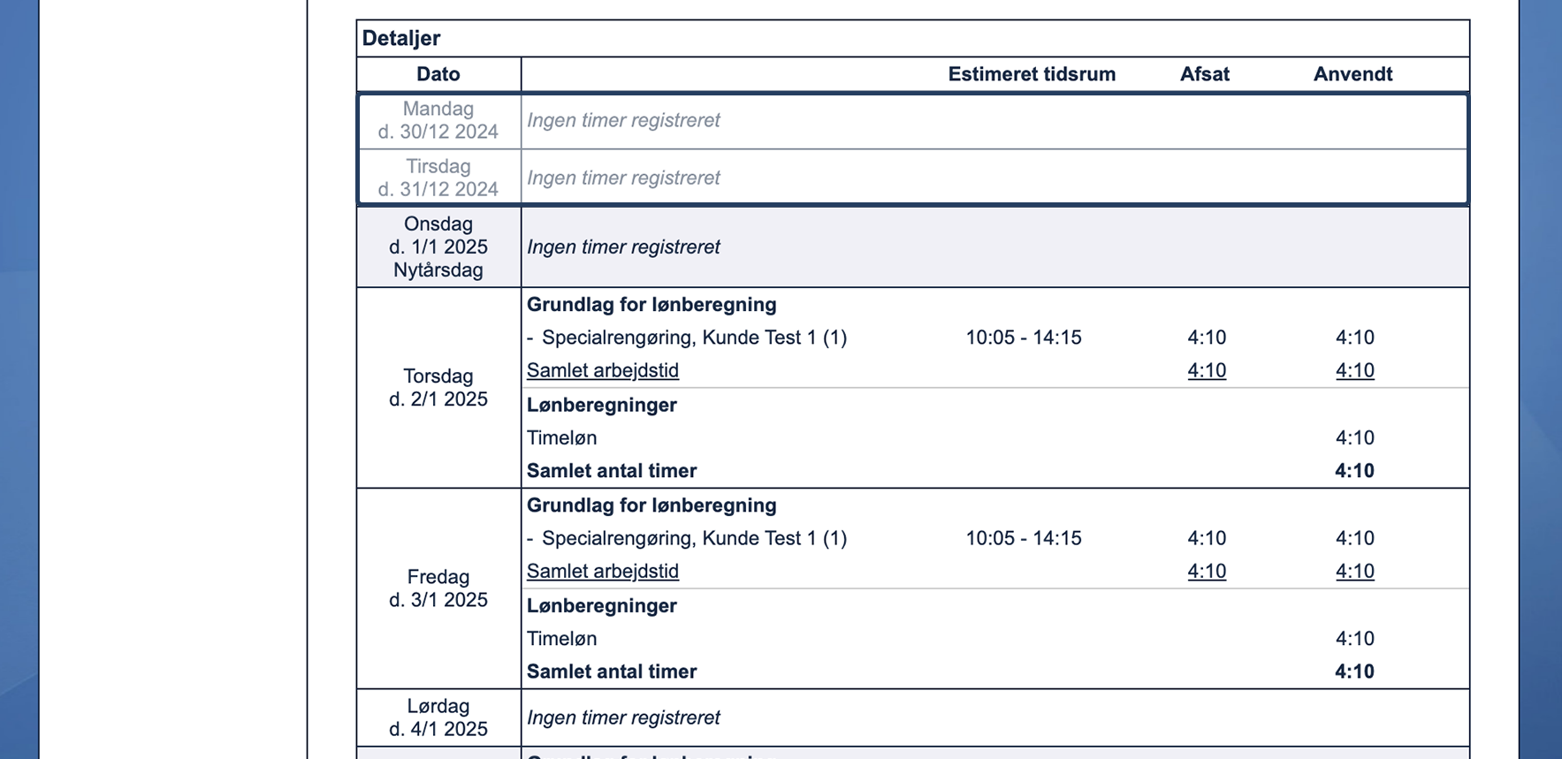
Task: Click the Detaljer section heading
Action: [401, 38]
